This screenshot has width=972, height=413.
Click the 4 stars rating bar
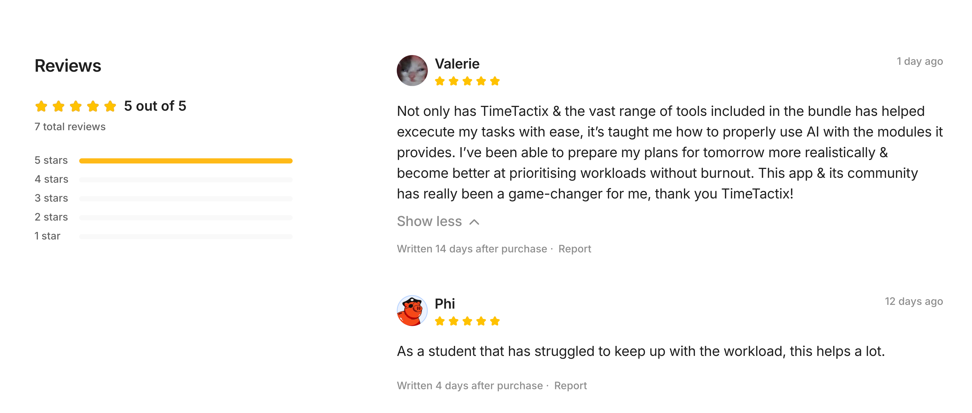click(186, 180)
